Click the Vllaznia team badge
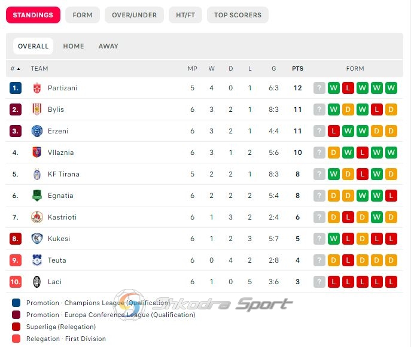 (37, 153)
